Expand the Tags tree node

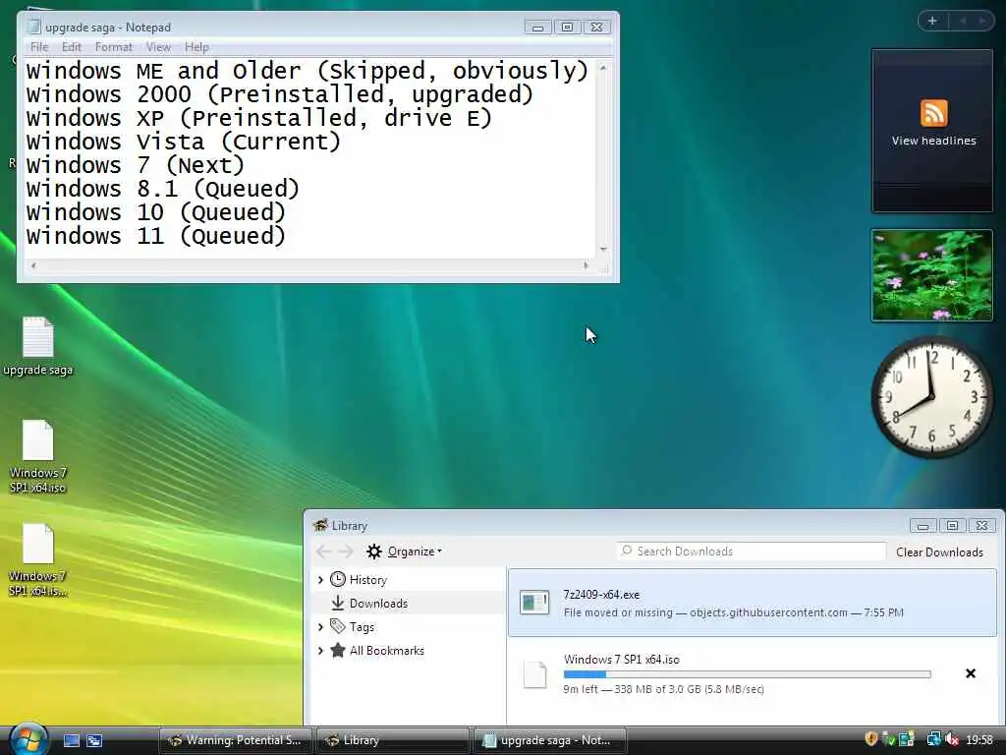[320, 626]
